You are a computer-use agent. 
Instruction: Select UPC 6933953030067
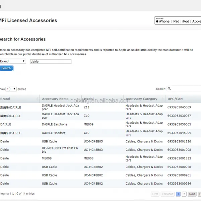pyautogui.click(x=179, y=116)
